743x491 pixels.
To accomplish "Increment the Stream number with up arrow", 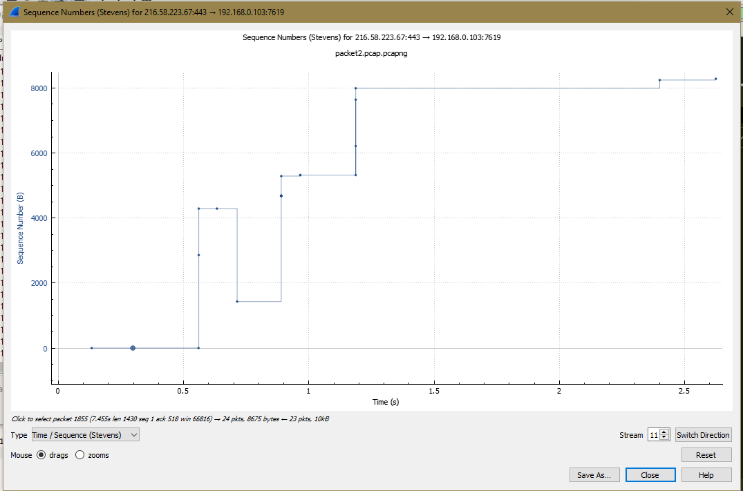I will point(665,432).
